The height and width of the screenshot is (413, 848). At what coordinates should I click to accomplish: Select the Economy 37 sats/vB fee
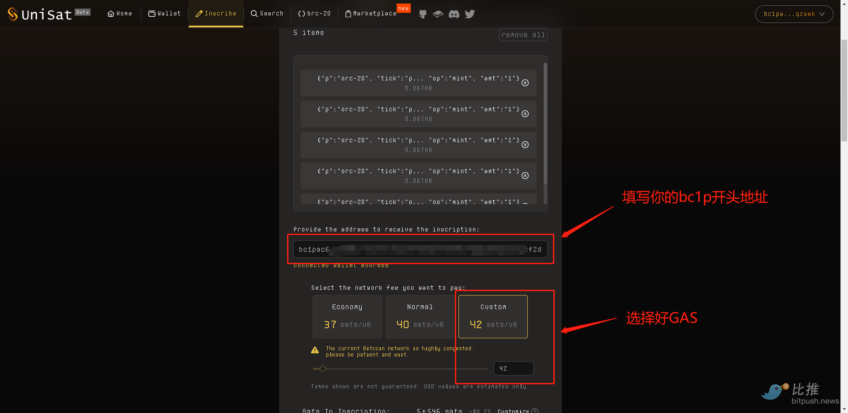click(347, 317)
